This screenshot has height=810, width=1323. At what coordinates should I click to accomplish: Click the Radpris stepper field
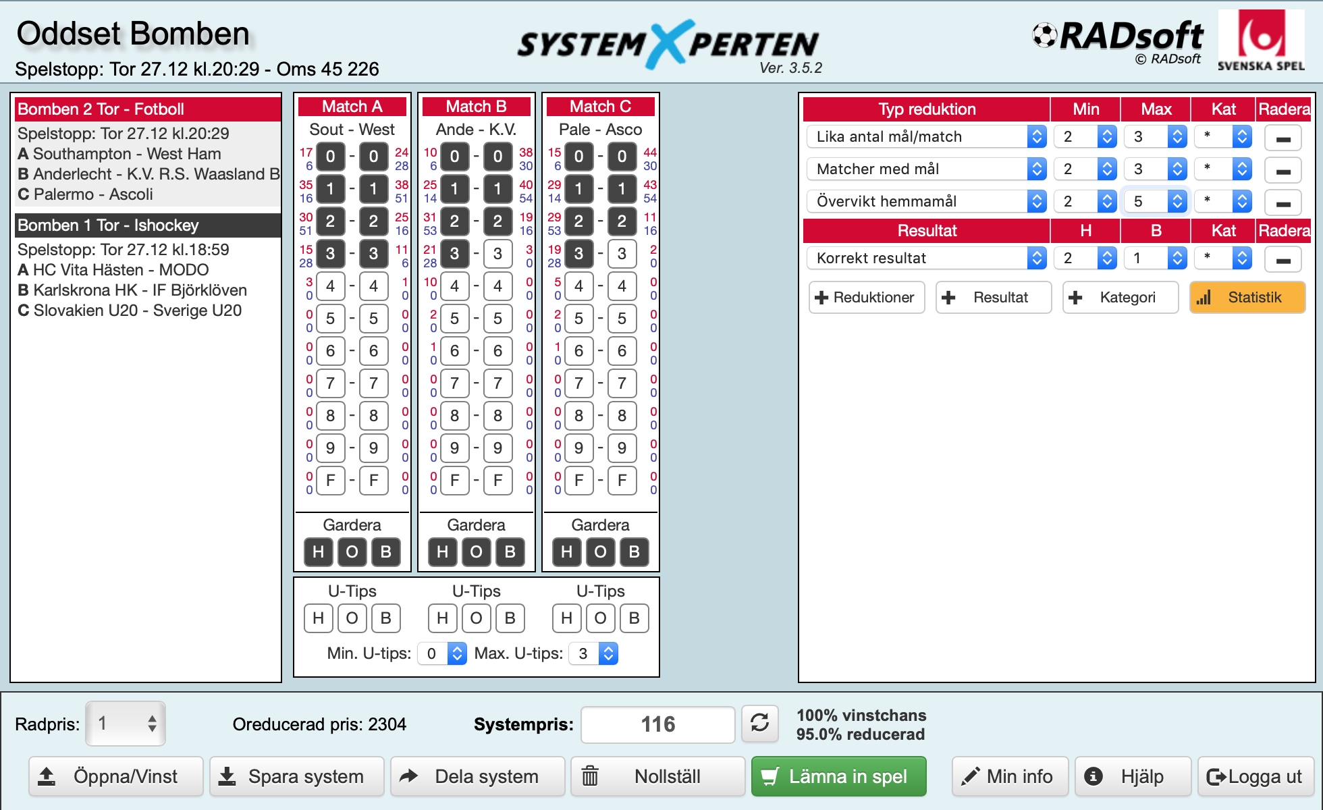click(126, 724)
